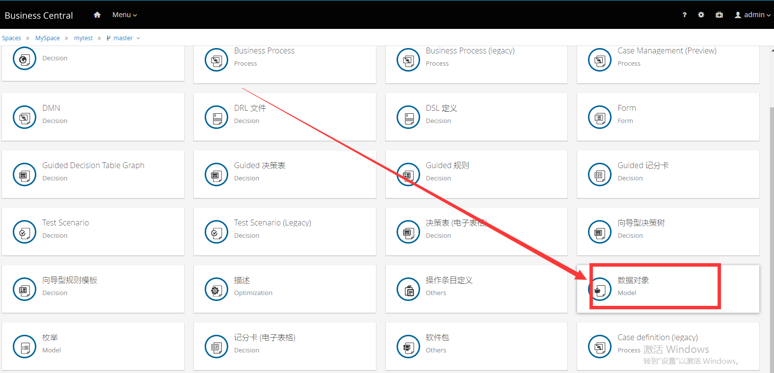The height and width of the screenshot is (373, 774).
Task: Go to Spaces breadcrumb link
Action: [11, 38]
